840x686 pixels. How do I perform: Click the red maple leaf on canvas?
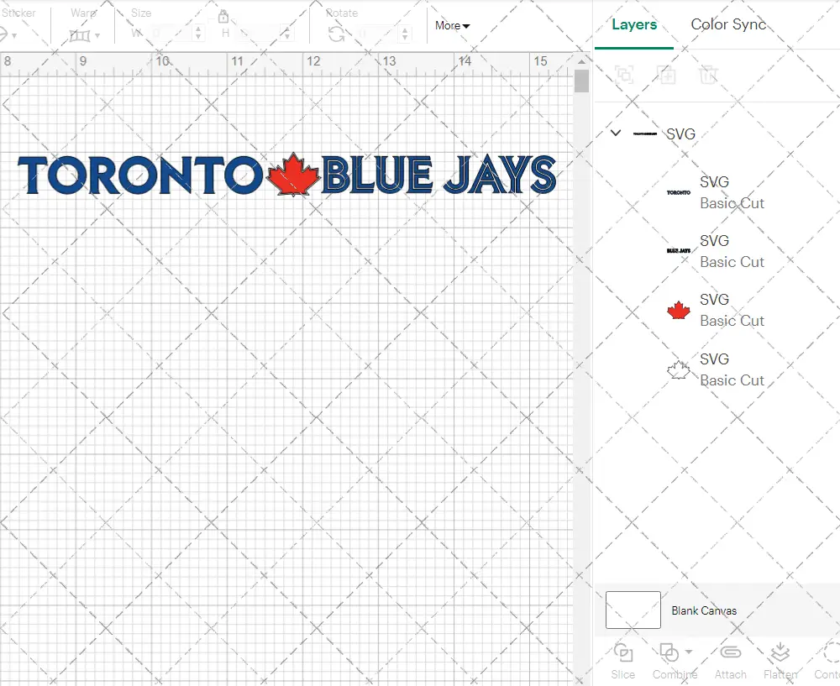293,175
